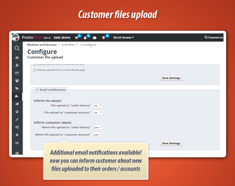Click the Customers group icon
235x186 pixels.
pyautogui.click(x=17, y=81)
